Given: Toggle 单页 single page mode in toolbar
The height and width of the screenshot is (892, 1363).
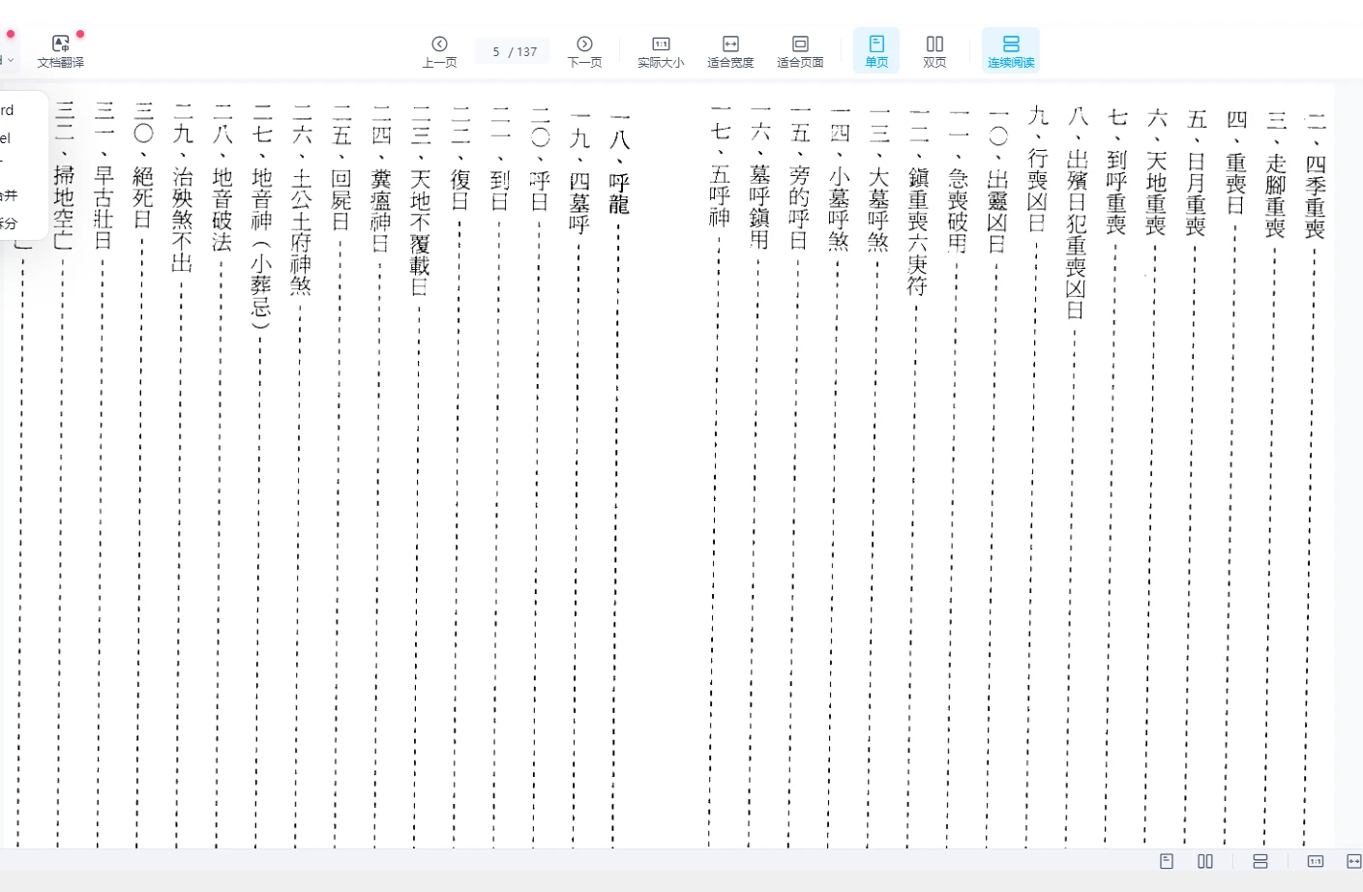Looking at the screenshot, I should click(x=876, y=50).
